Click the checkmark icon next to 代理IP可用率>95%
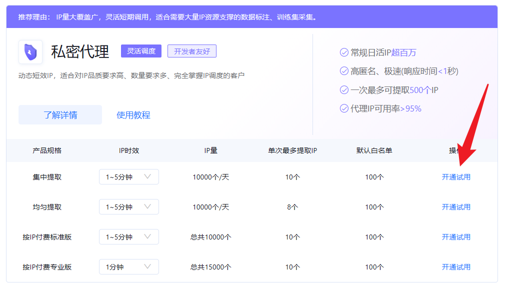505x288 pixels. point(344,108)
